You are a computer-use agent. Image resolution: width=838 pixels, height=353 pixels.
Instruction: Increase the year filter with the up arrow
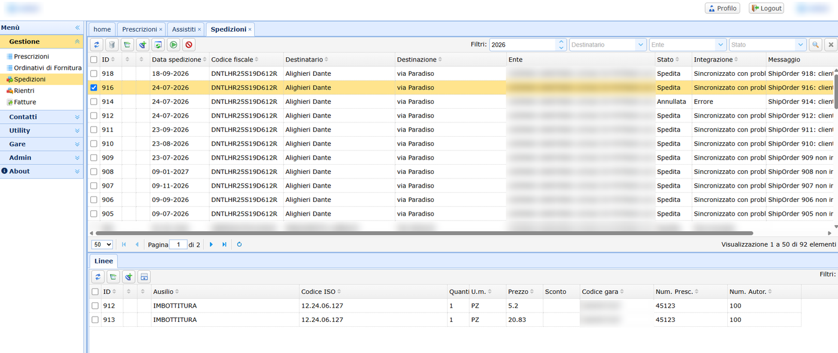(561, 42)
